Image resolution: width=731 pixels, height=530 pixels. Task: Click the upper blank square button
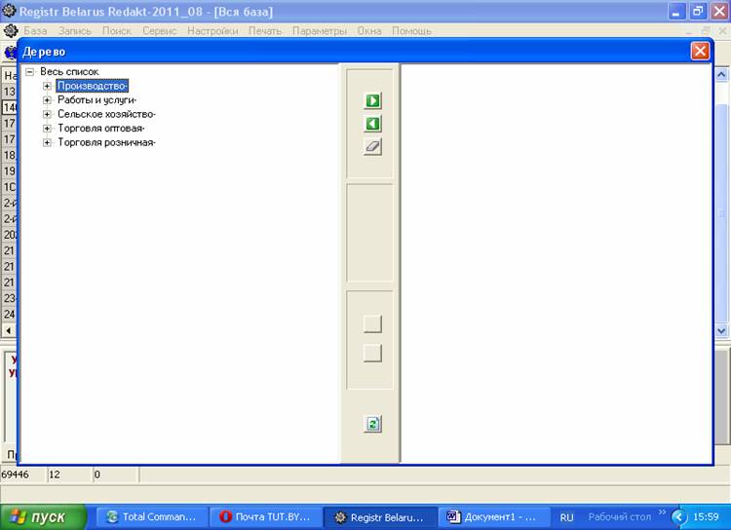(x=372, y=324)
